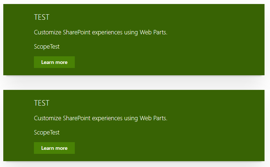Click the word using in the lower card
Image resolution: width=270 pixels, height=167 pixels.
[131, 118]
